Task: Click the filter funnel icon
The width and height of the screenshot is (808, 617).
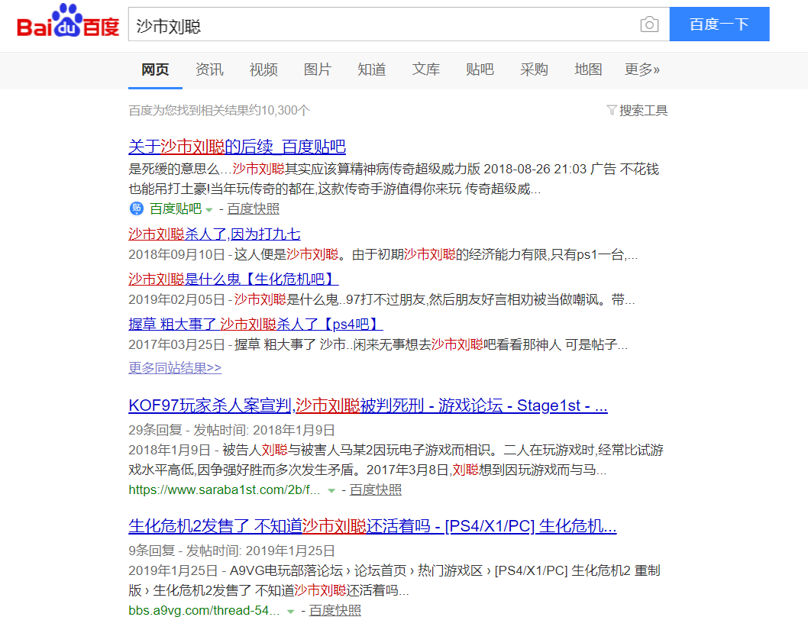Action: click(x=612, y=110)
